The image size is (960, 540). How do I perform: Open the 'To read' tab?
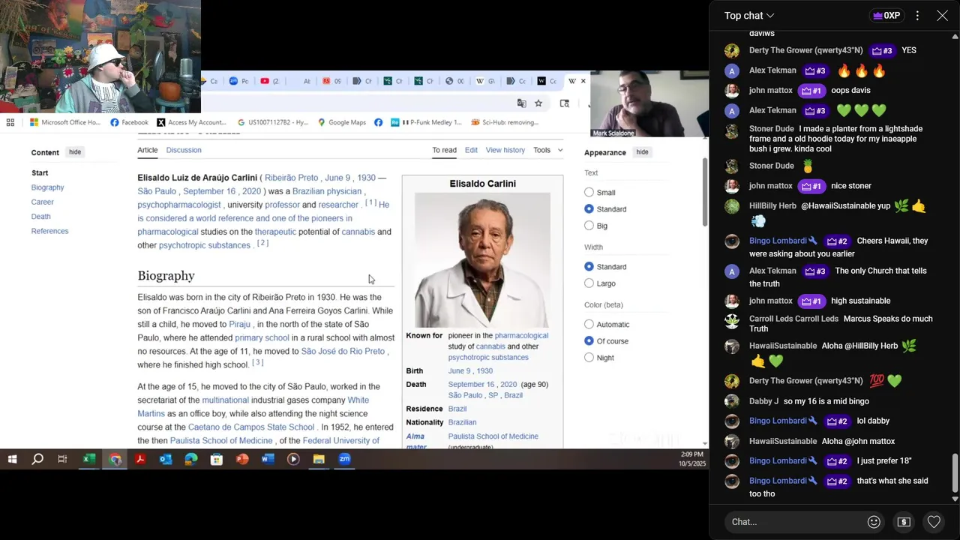coord(444,150)
